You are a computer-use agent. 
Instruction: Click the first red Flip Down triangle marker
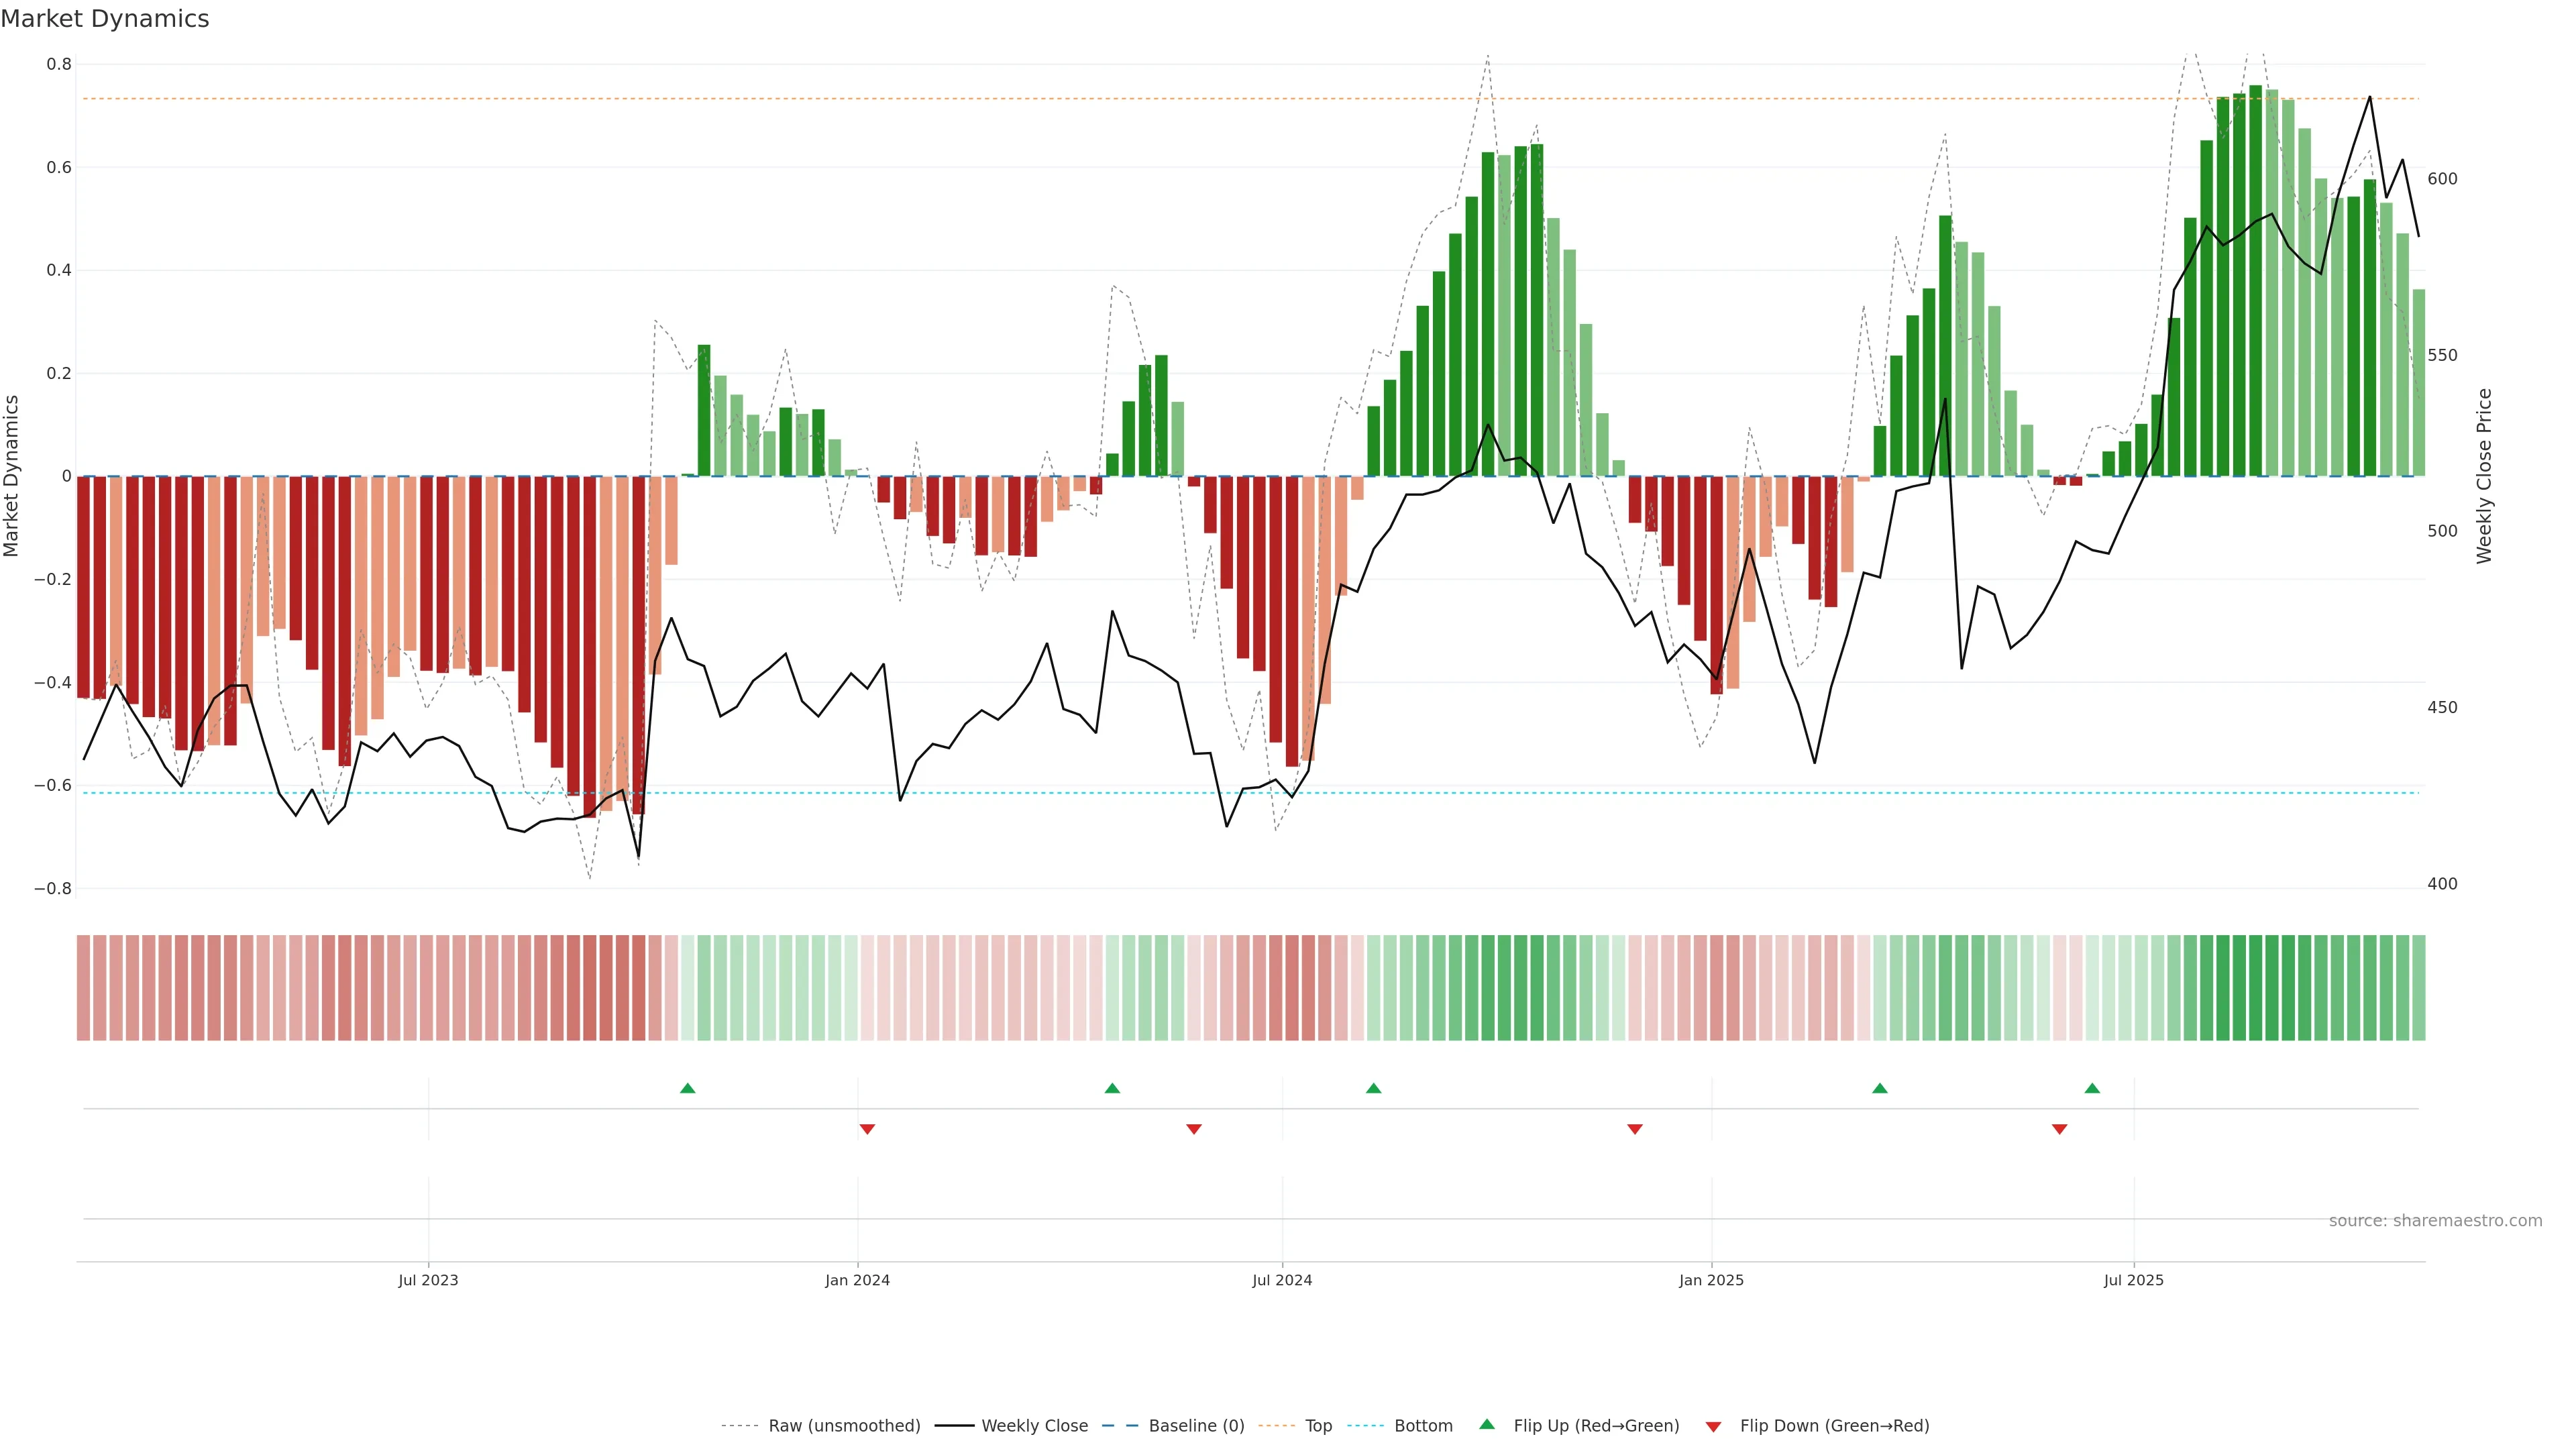click(x=867, y=1129)
